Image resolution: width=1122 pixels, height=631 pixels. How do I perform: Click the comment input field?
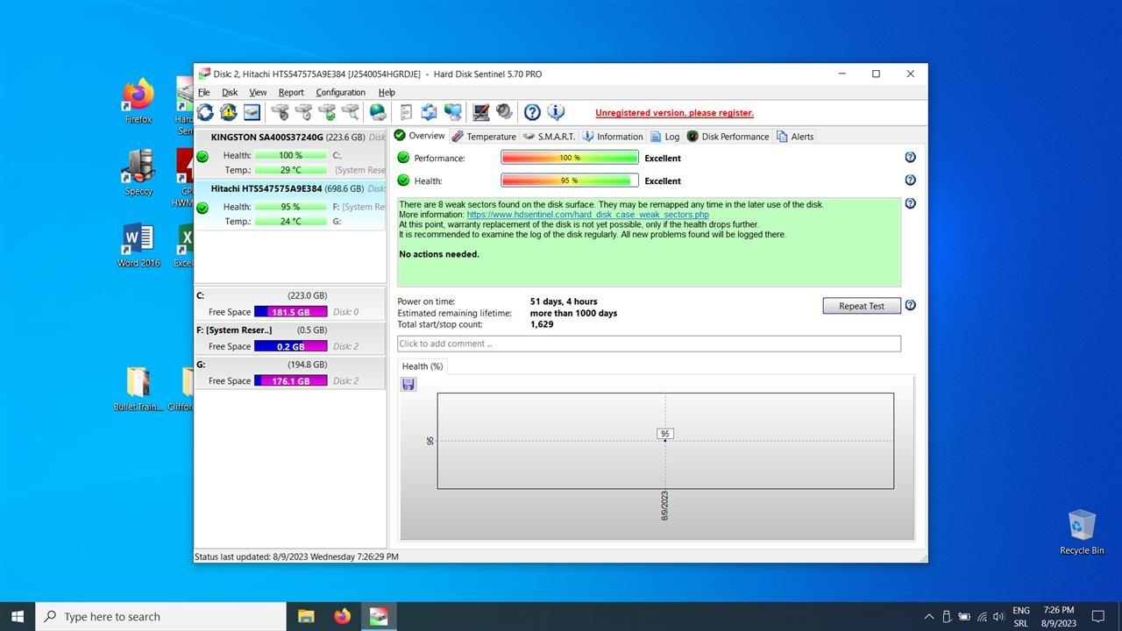point(649,344)
